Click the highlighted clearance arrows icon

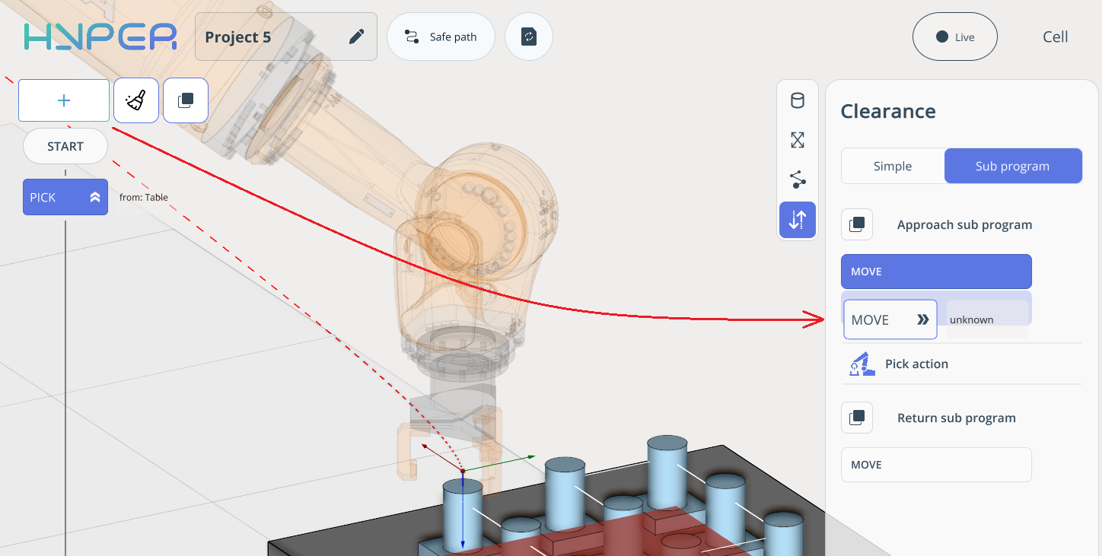(798, 221)
